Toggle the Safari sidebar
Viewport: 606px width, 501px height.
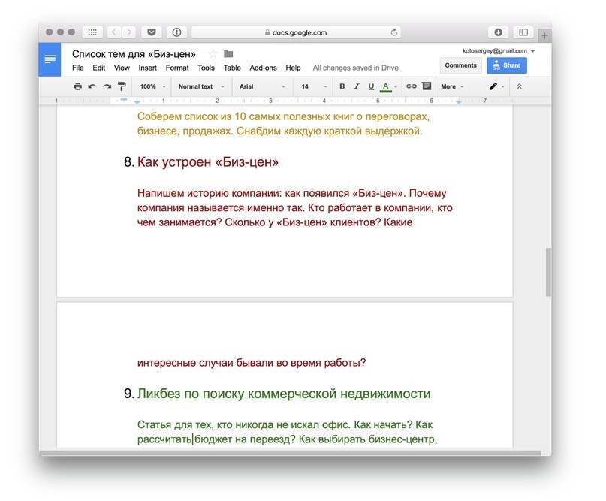pyautogui.click(x=523, y=32)
